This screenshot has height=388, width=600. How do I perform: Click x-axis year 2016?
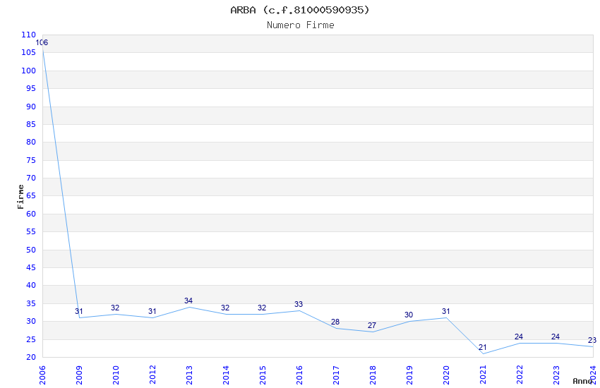tap(299, 375)
